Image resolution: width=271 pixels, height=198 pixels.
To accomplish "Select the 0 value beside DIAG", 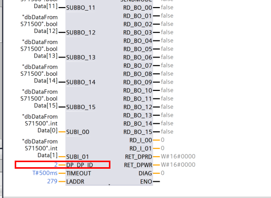I will [x=163, y=173].
